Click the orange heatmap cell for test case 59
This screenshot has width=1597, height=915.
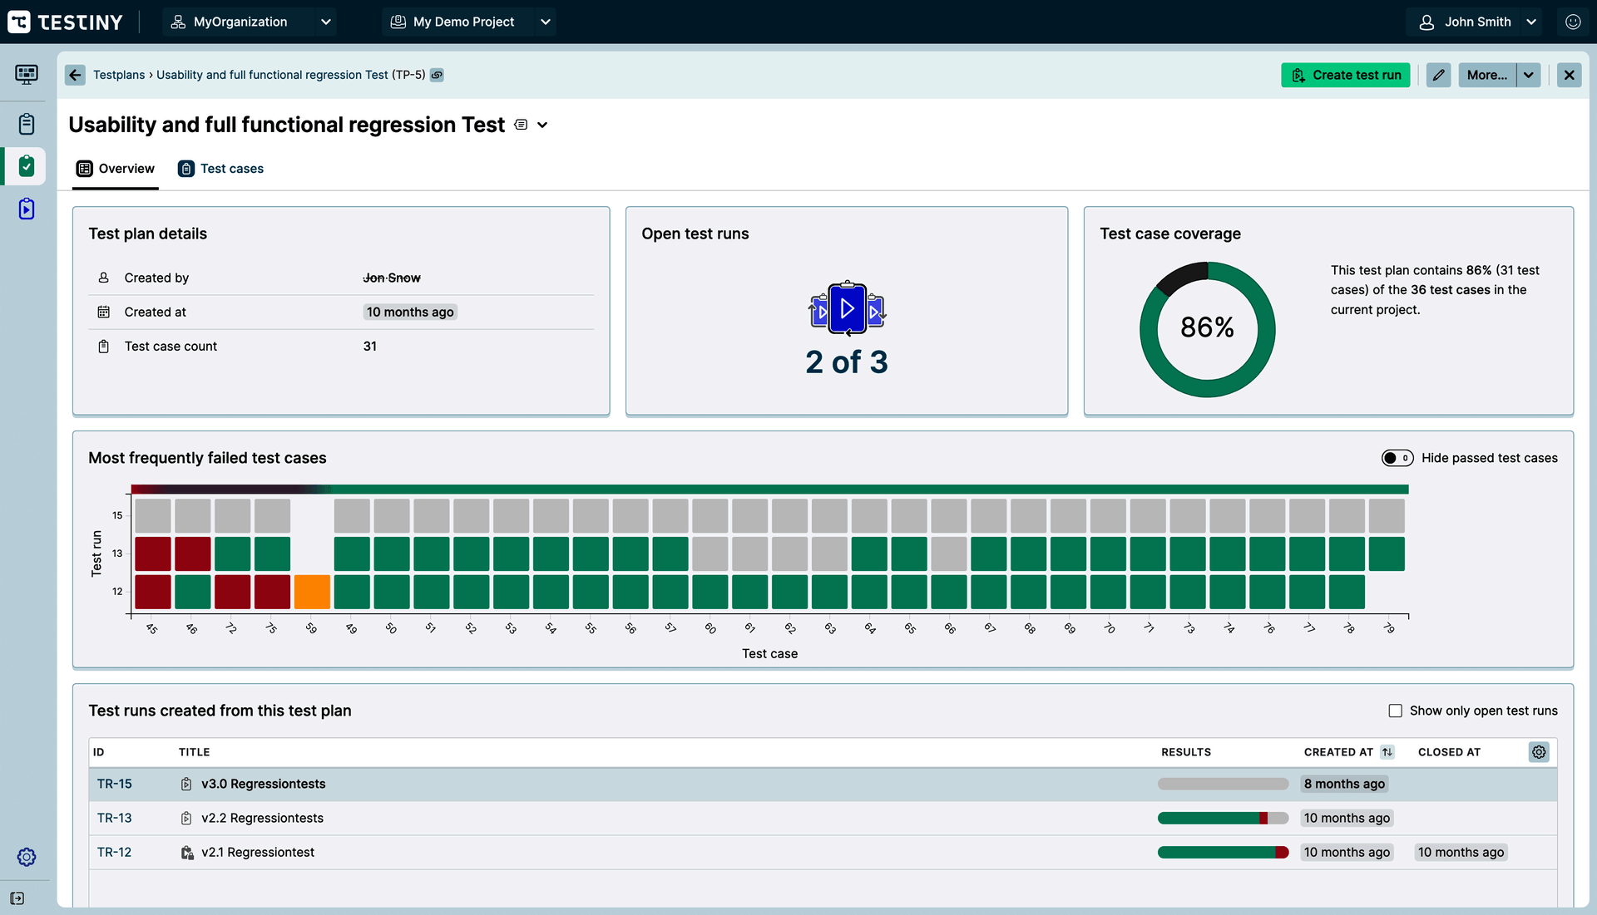pyautogui.click(x=312, y=592)
